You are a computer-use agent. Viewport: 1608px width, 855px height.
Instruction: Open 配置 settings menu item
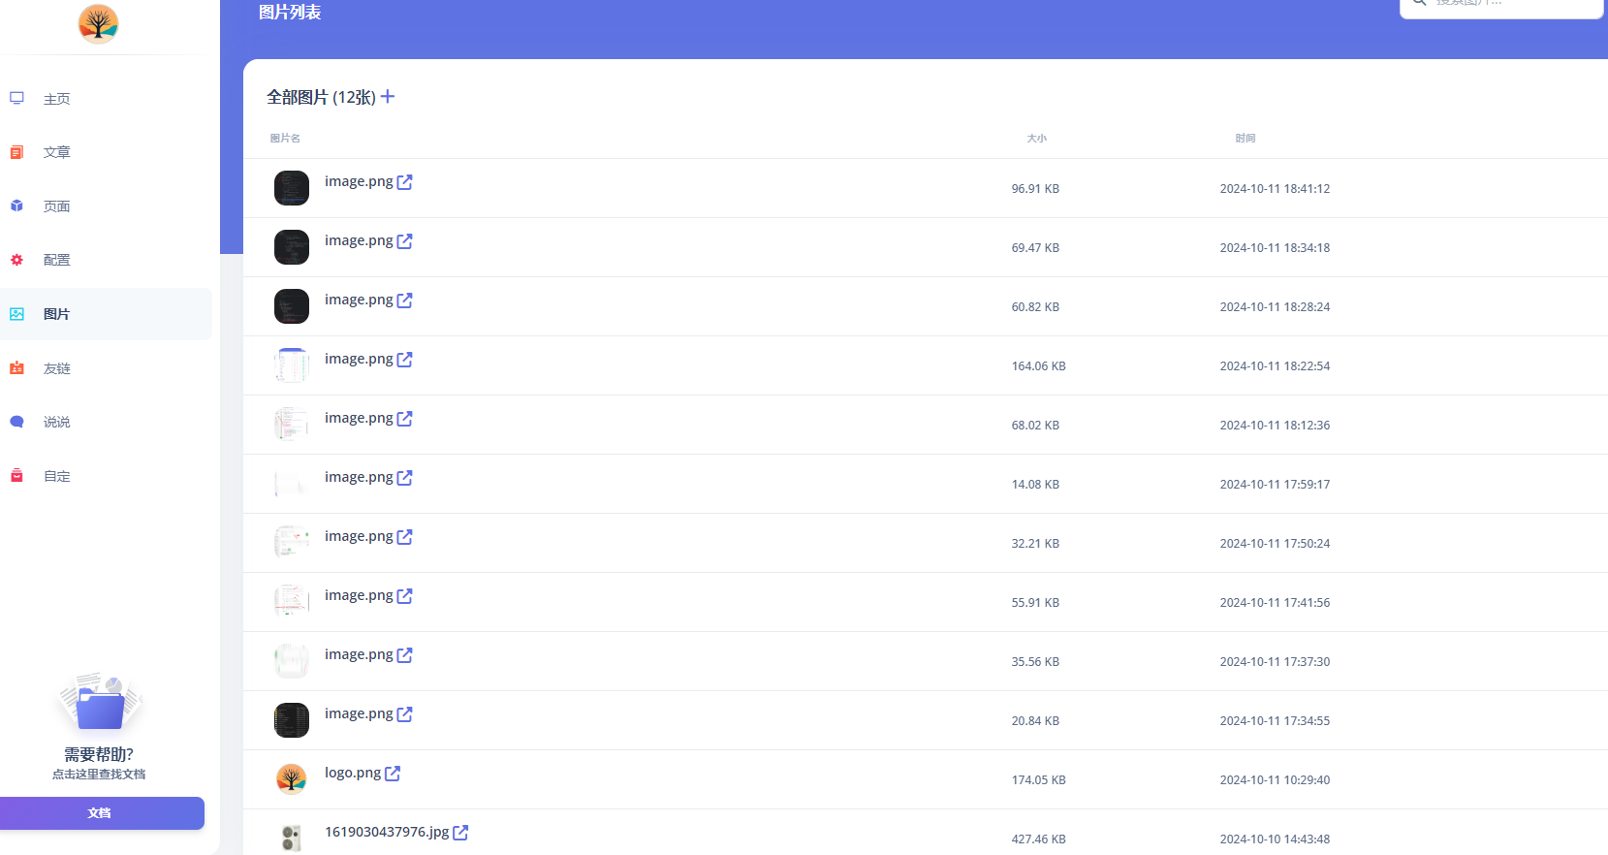click(x=56, y=260)
